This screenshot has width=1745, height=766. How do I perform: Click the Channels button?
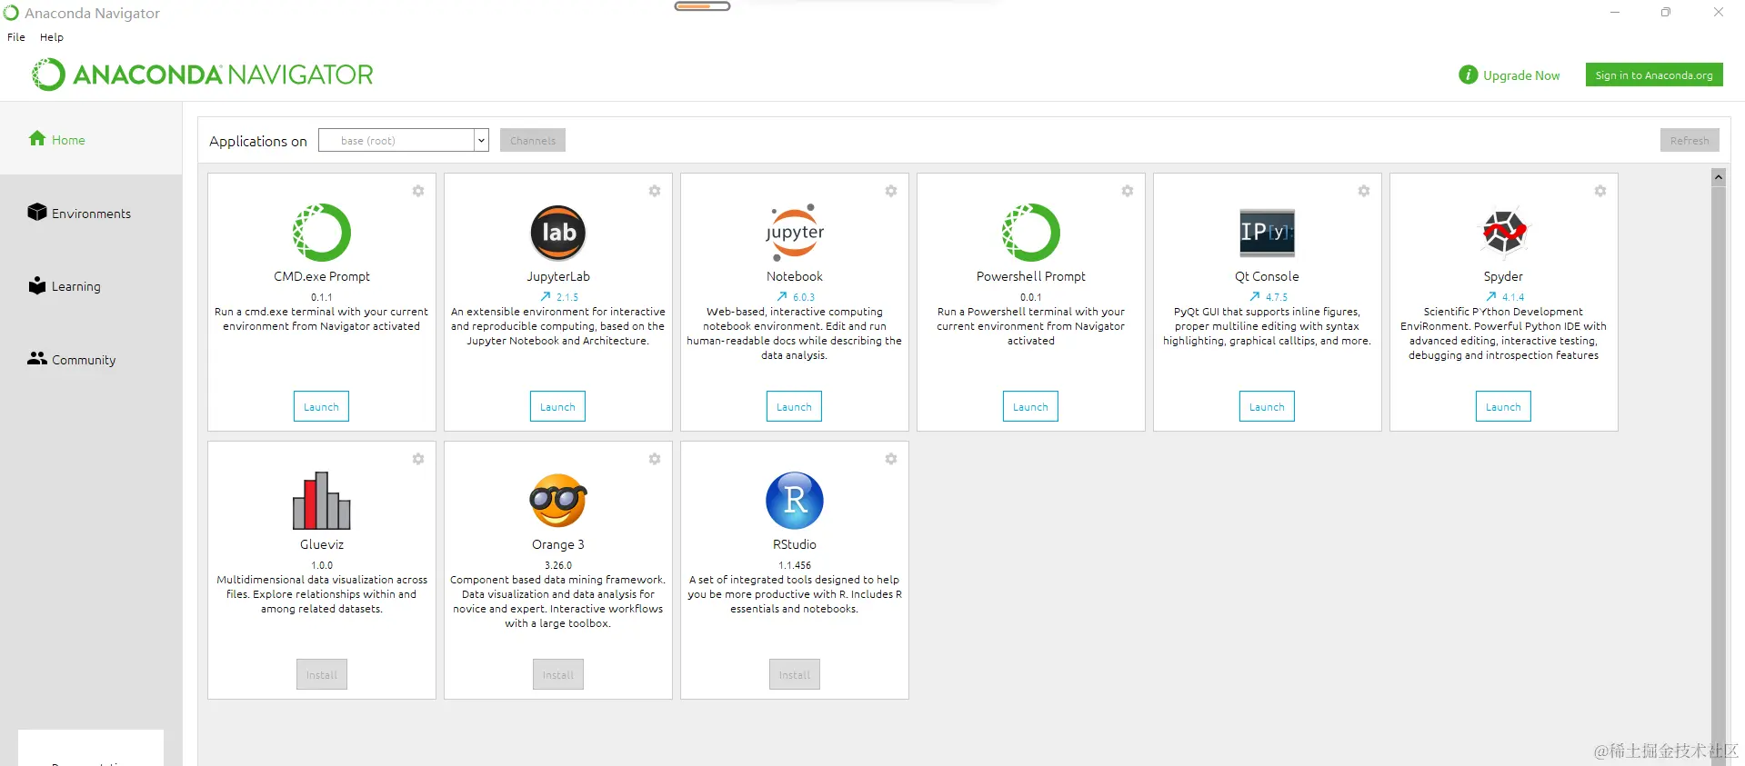pyautogui.click(x=533, y=140)
